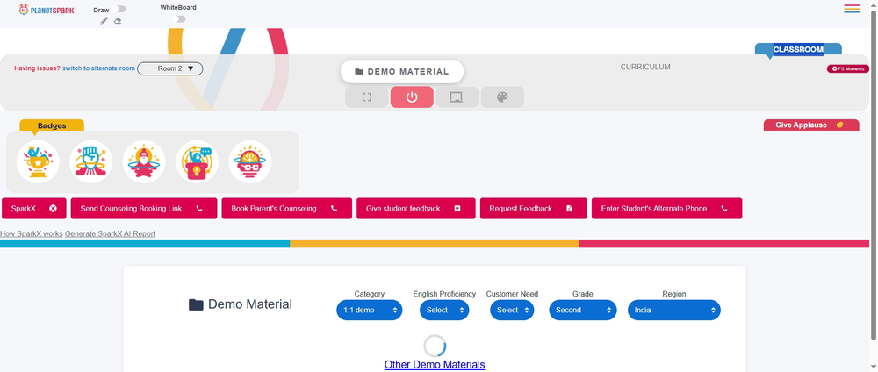Click the page vertical scrollbar
Image resolution: width=878 pixels, height=372 pixels.
[874, 174]
